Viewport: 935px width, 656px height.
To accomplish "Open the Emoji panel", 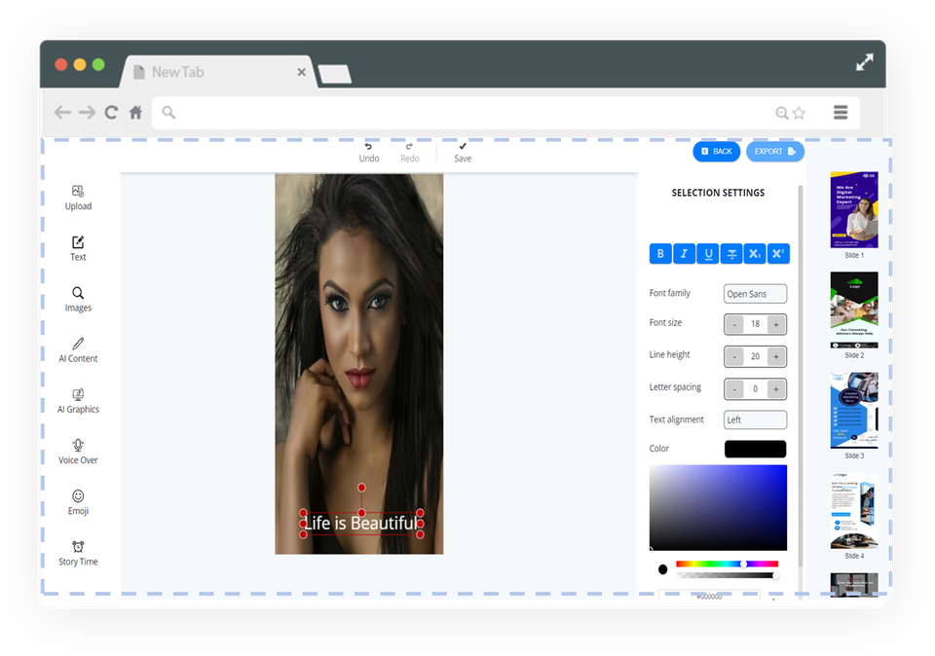I will coord(78,502).
